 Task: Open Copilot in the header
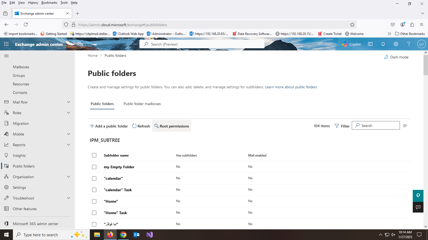click(x=351, y=44)
